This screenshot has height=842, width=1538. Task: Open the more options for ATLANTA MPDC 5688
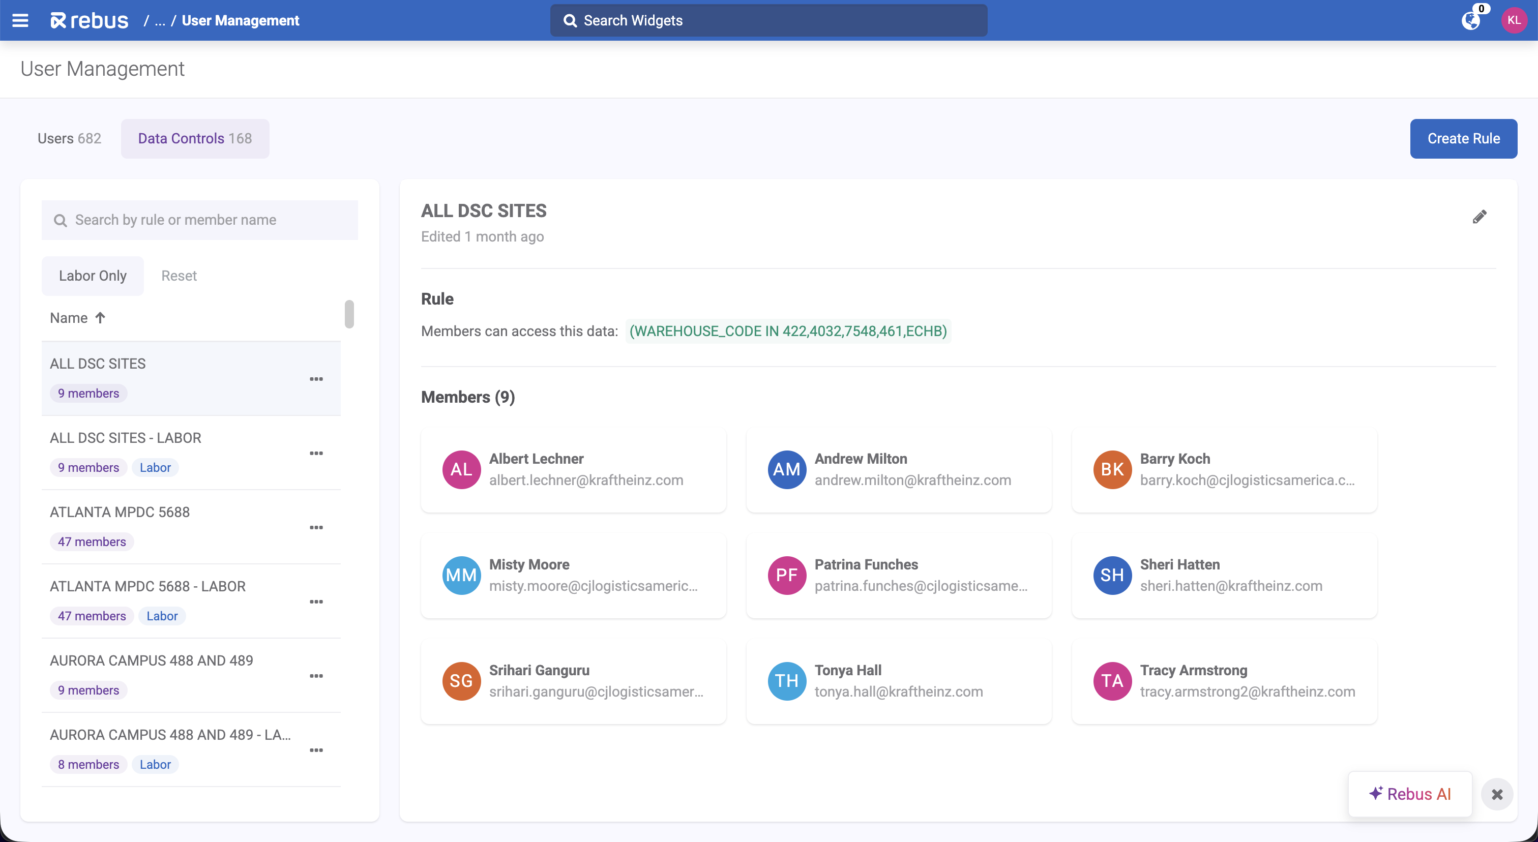[316, 527]
